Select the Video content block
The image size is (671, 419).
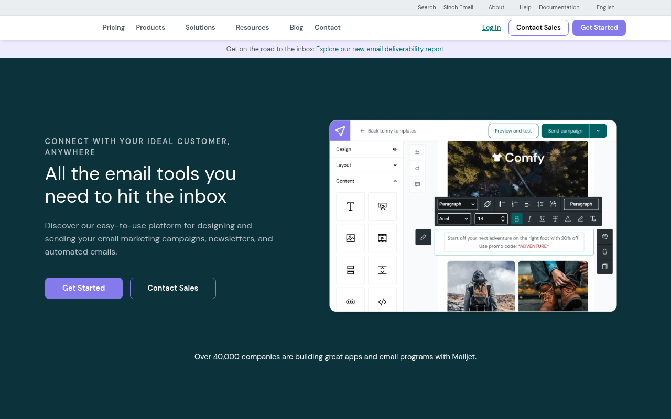pos(382,238)
